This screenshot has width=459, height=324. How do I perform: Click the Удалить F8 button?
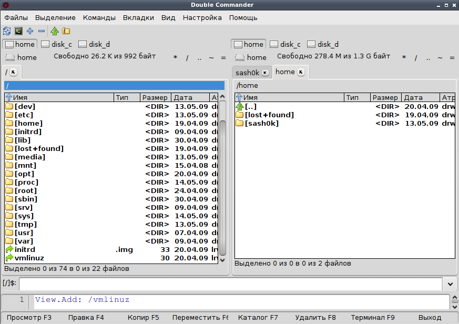pos(315,318)
